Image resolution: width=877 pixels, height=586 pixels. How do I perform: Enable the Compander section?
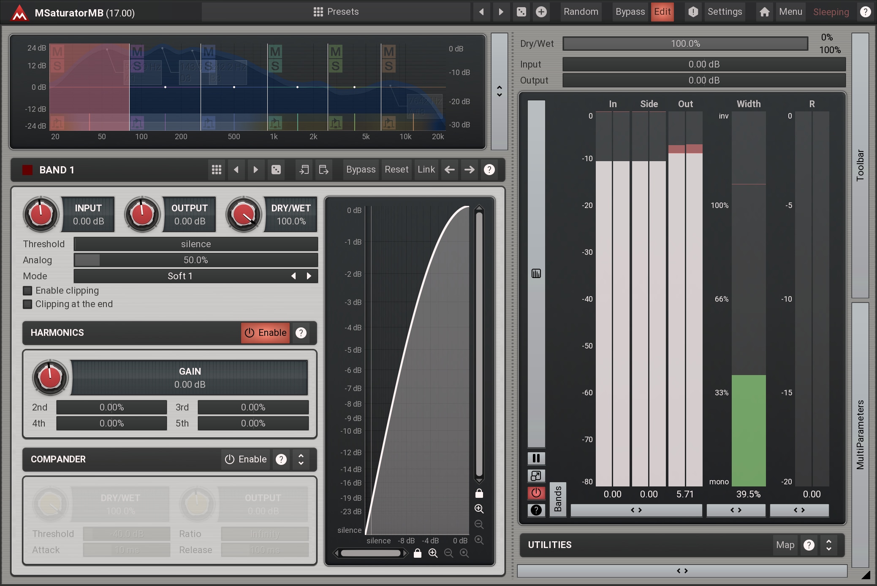pyautogui.click(x=246, y=459)
